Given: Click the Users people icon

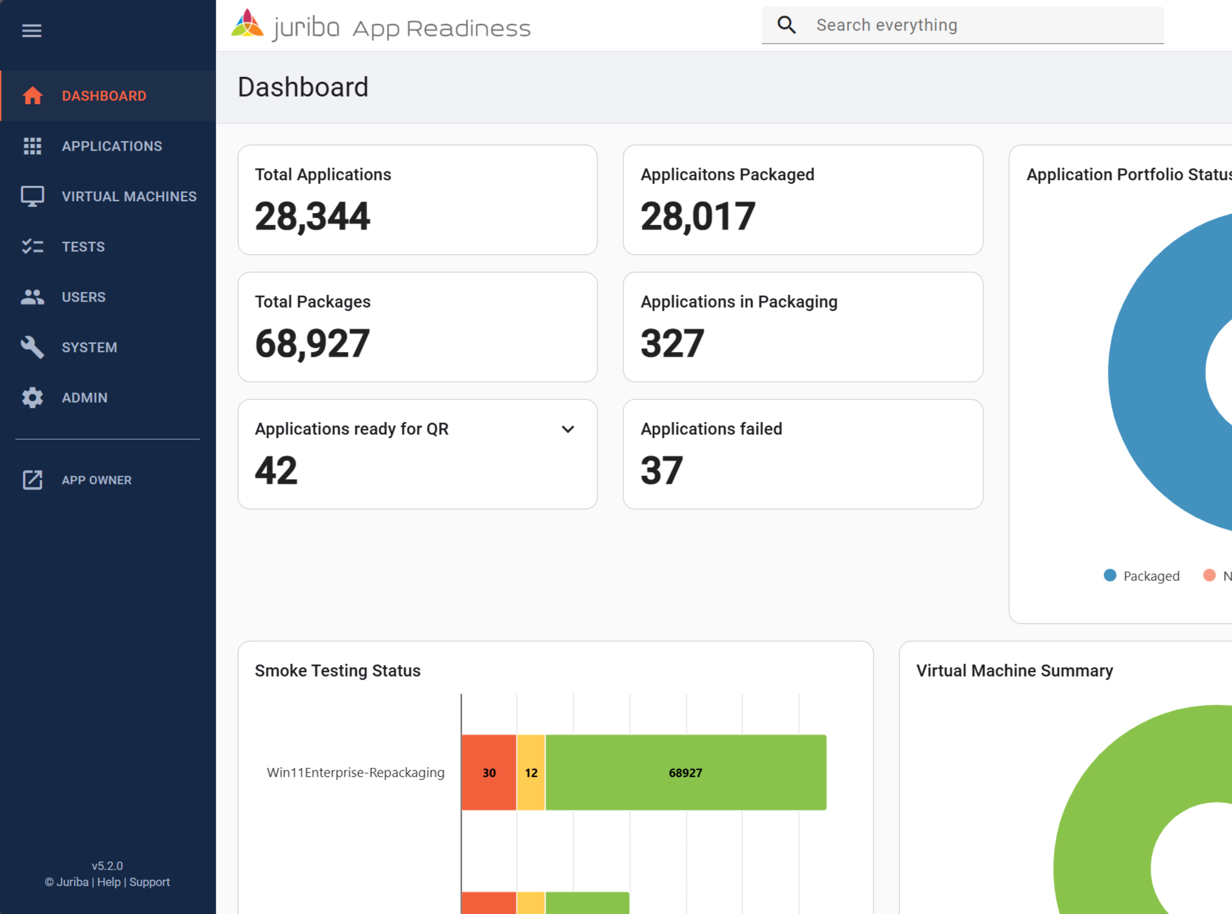Looking at the screenshot, I should [32, 297].
